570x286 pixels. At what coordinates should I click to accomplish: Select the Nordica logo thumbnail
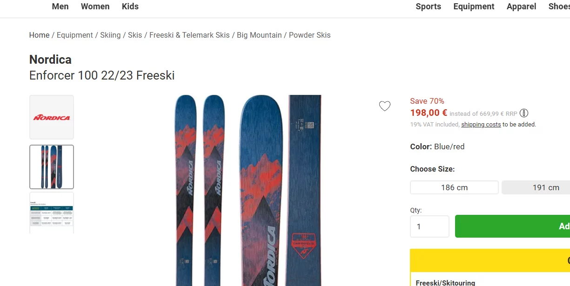coord(52,117)
